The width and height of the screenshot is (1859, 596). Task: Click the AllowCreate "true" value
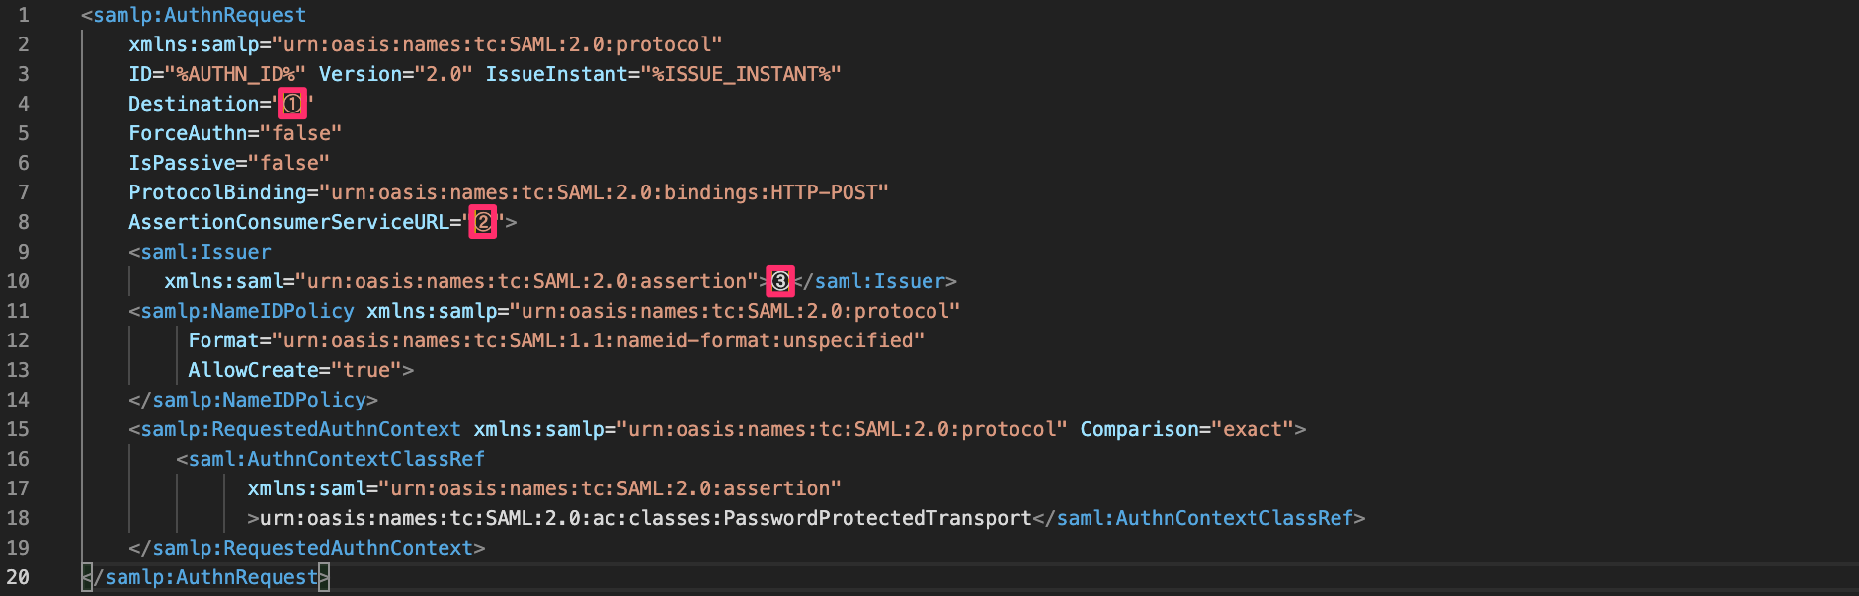(366, 370)
